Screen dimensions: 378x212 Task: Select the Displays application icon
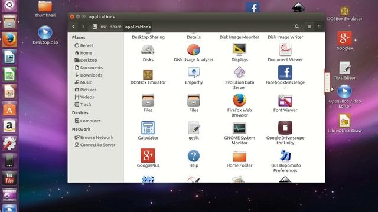point(239,49)
